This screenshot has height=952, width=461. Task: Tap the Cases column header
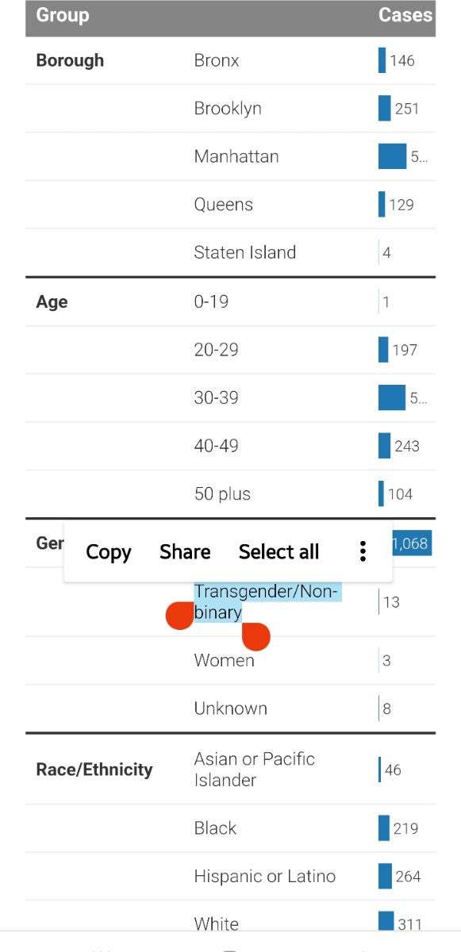tap(405, 15)
